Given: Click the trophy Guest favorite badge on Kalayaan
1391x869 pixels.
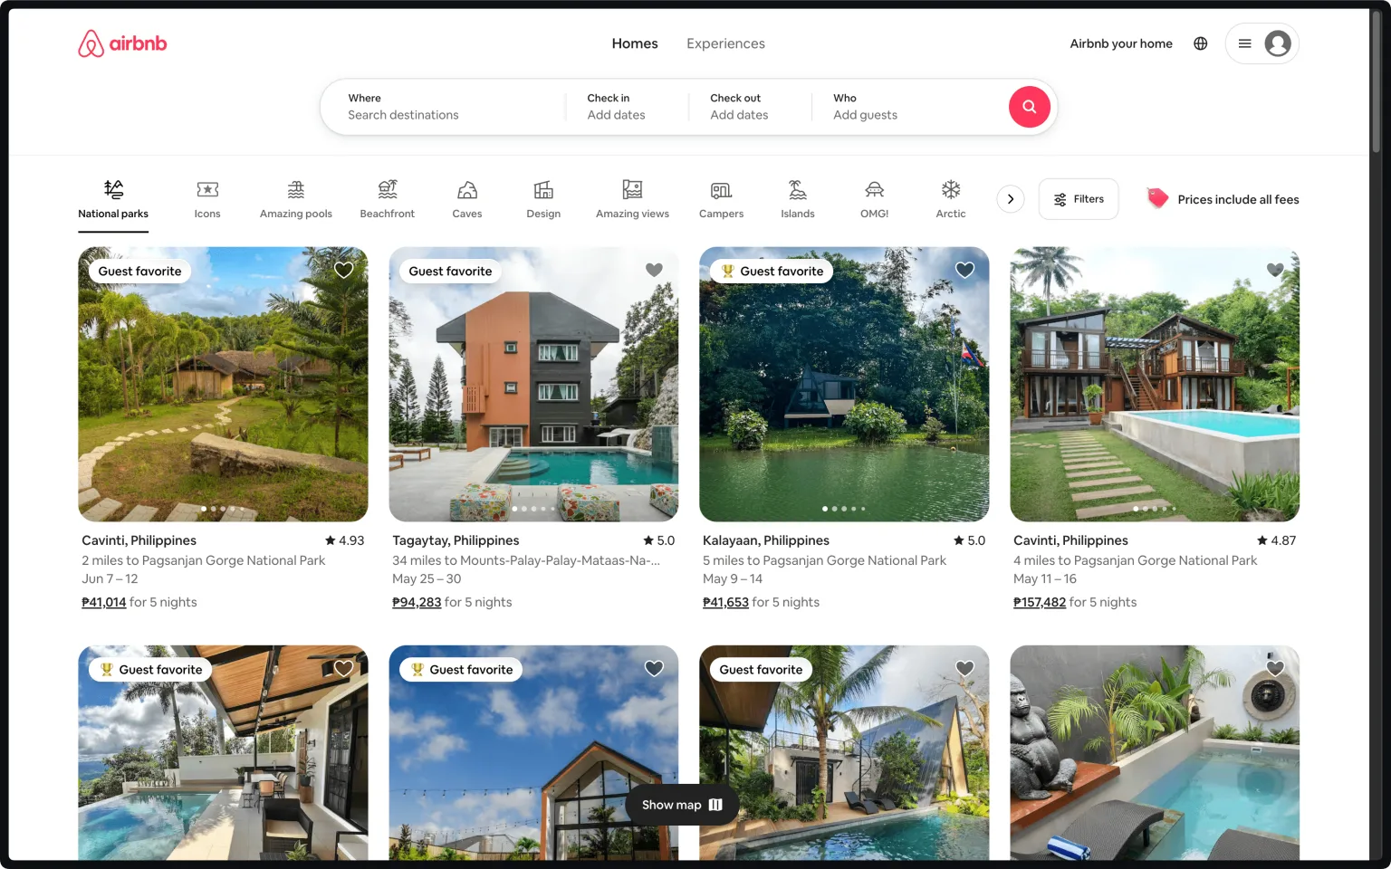Looking at the screenshot, I should [x=772, y=271].
